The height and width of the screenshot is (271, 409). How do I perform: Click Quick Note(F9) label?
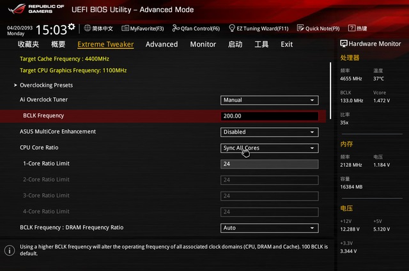point(322,28)
